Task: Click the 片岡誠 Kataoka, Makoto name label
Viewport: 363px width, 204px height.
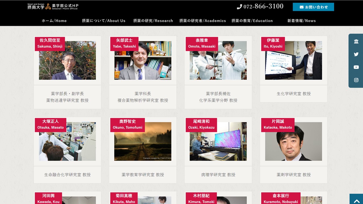Action: 278,125
